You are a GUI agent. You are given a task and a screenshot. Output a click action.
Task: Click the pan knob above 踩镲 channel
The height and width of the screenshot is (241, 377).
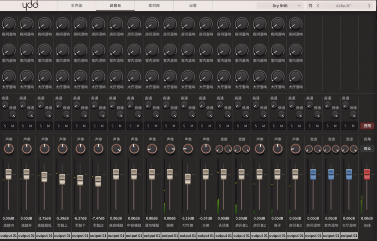point(170,148)
